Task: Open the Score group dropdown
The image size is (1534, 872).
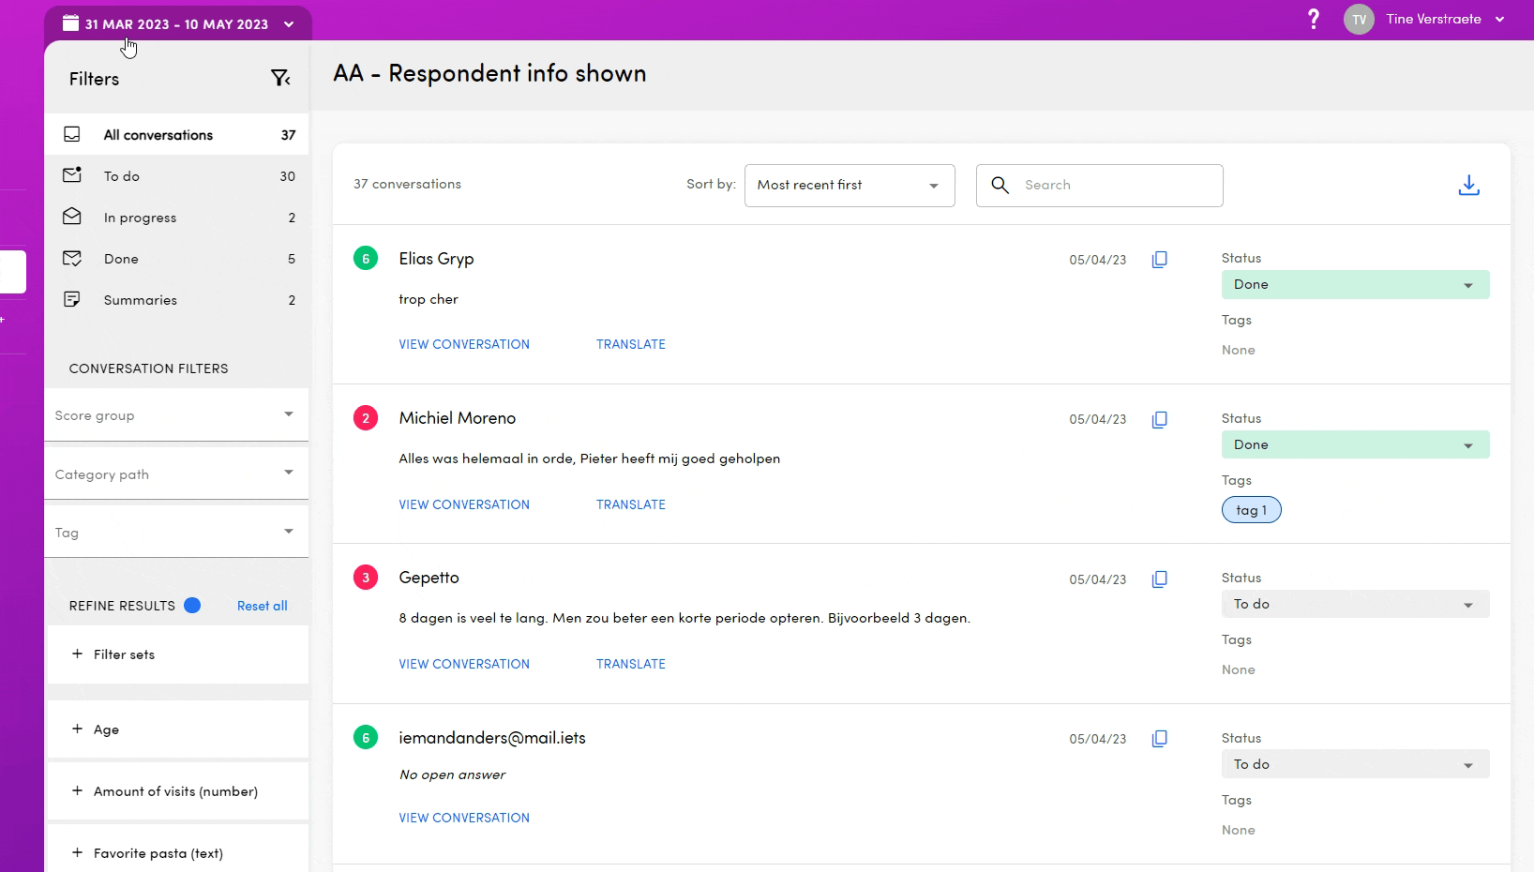Action: coord(176,415)
